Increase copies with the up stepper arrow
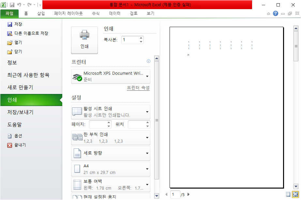The image size is (301, 200). pos(141,38)
